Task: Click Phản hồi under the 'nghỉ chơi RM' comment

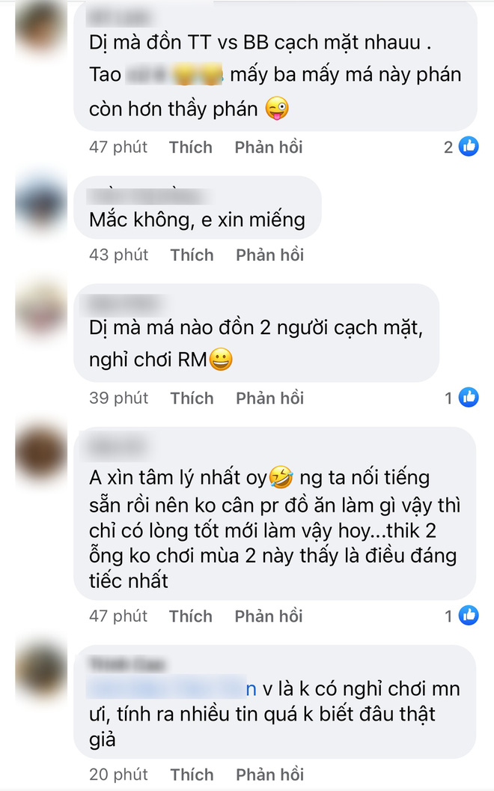Action: point(270,398)
